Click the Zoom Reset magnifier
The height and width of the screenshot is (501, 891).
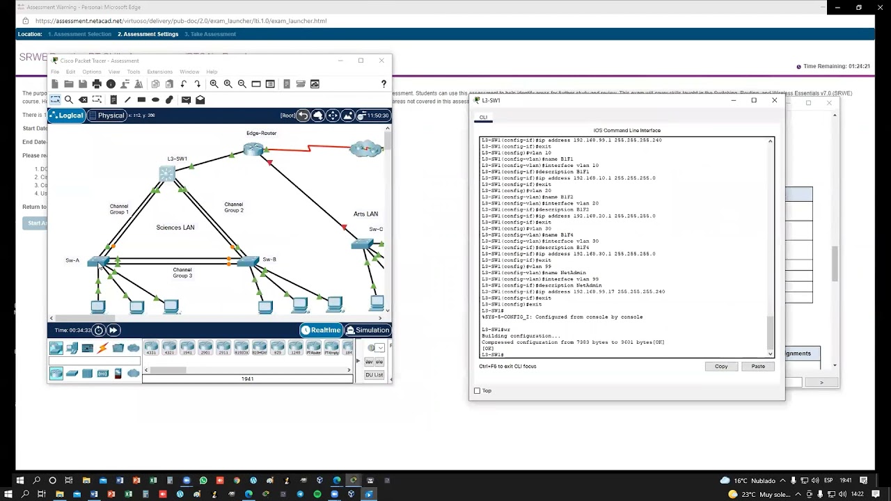click(228, 84)
